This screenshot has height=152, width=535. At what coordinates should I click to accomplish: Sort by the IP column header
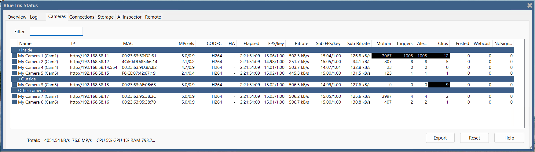pyautogui.click(x=95, y=44)
